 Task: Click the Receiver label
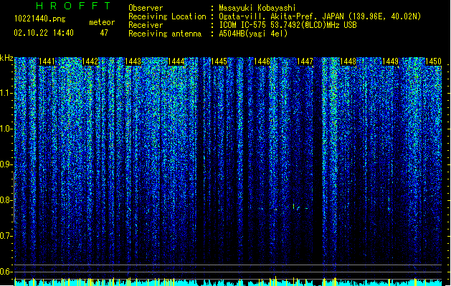coord(146,25)
